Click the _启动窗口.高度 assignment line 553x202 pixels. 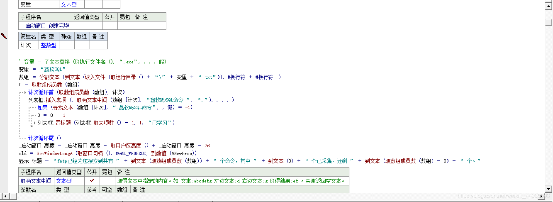pyautogui.click(x=114, y=146)
